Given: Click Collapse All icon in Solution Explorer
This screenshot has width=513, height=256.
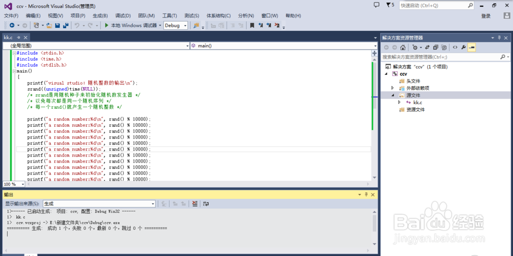Looking at the screenshot, I should click(x=436, y=48).
